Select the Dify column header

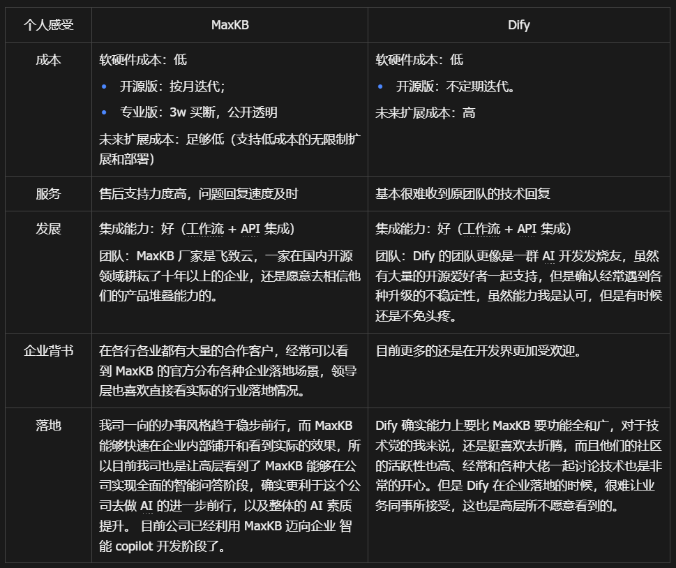518,25
